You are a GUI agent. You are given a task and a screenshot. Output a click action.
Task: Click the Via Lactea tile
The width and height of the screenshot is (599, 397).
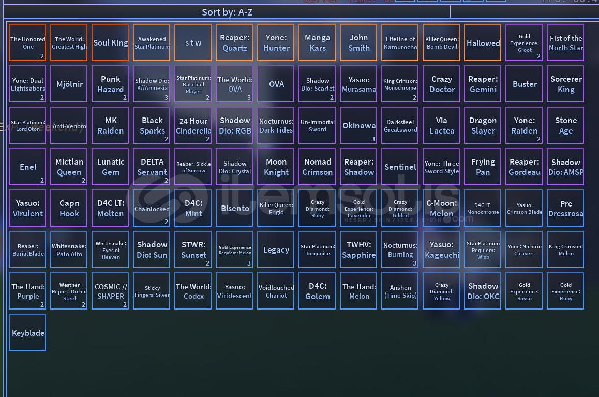click(x=441, y=125)
